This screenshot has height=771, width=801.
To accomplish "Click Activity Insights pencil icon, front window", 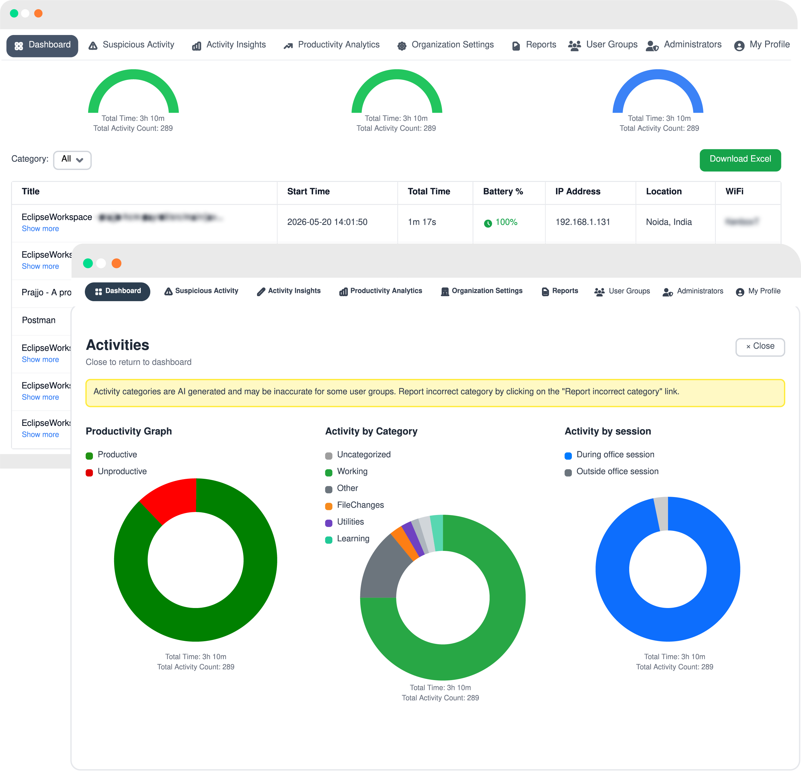I will pyautogui.click(x=261, y=292).
